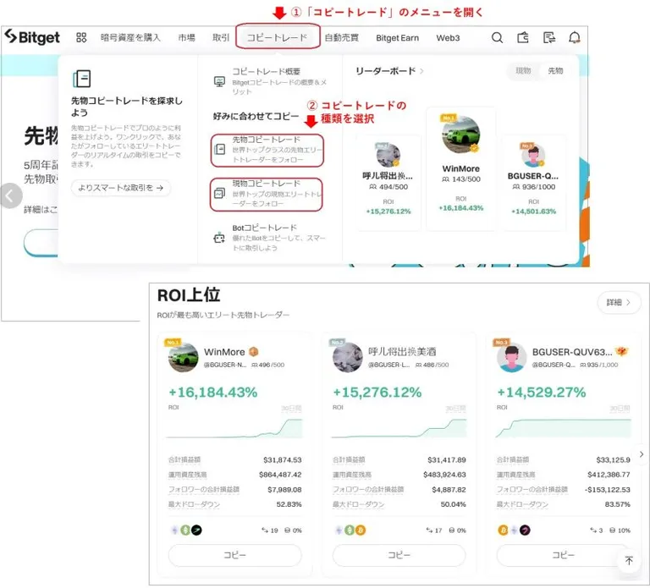Open the apps grid icon
Screen dimensions: 650x588
tap(81, 38)
